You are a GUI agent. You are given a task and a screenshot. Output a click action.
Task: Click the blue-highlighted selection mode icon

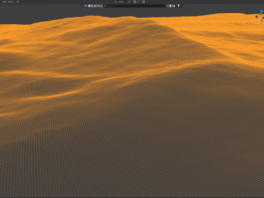pyautogui.click(x=89, y=6)
